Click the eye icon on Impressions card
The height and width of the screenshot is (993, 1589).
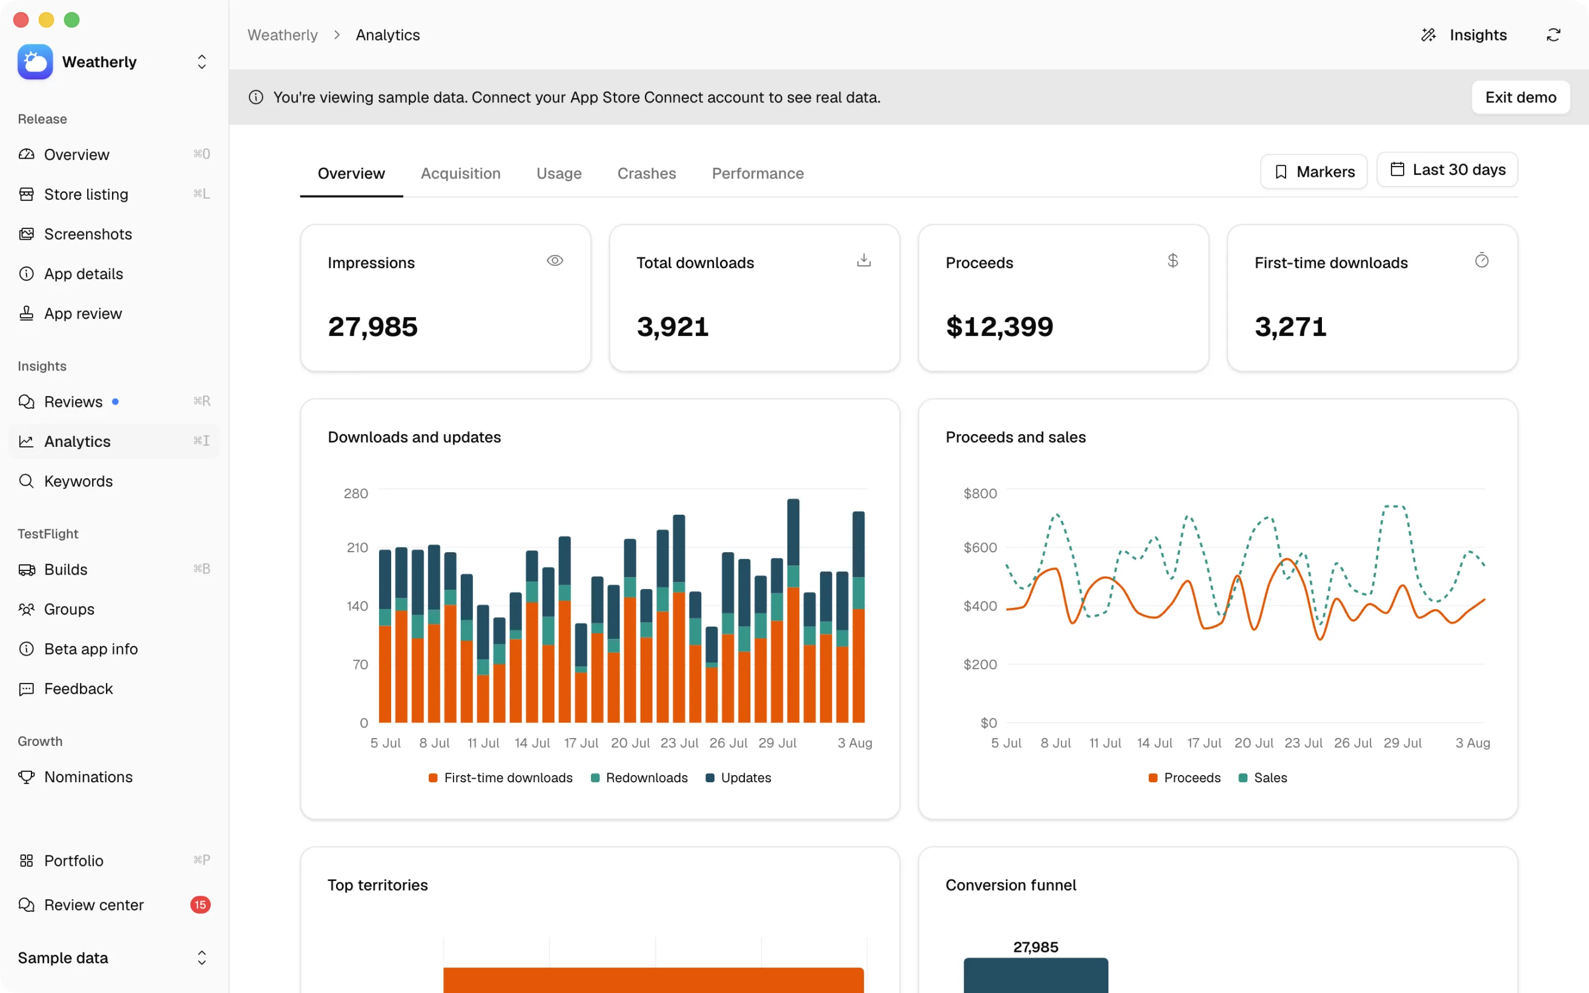pyautogui.click(x=555, y=261)
